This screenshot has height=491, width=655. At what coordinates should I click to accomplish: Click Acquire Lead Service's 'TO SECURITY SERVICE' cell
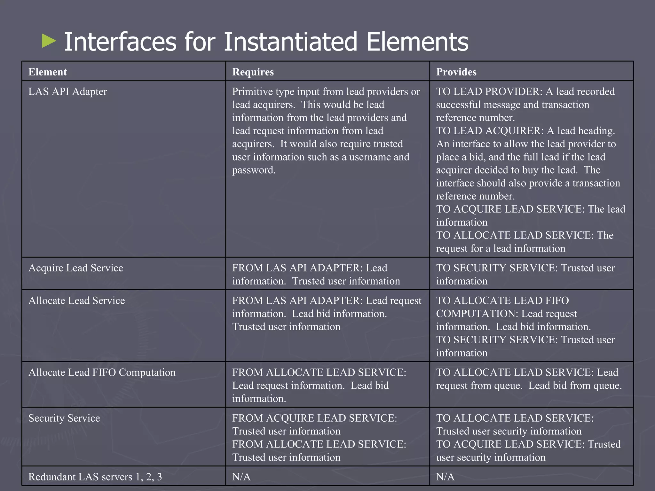pyautogui.click(x=532, y=274)
